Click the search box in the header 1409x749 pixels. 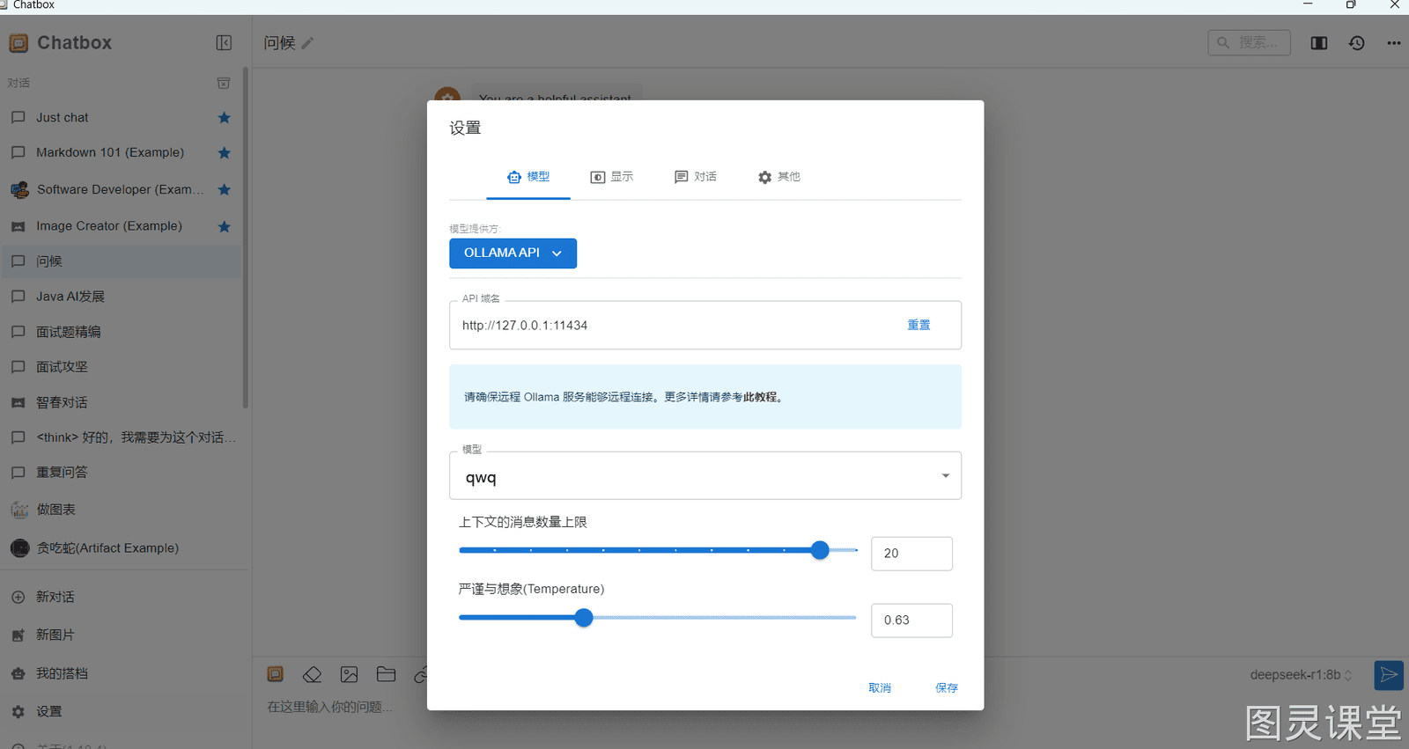[1249, 42]
